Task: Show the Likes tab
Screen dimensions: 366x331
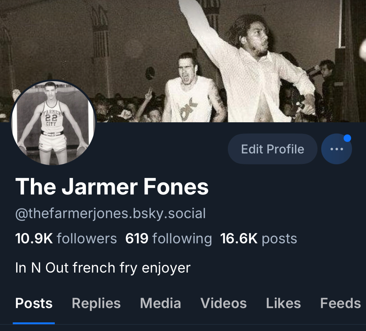Action: coord(283,303)
